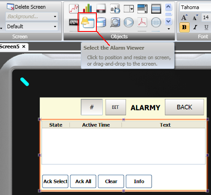The width and height of the screenshot is (211, 195).
Task: Close the Screen5 tab
Action: [x=24, y=46]
